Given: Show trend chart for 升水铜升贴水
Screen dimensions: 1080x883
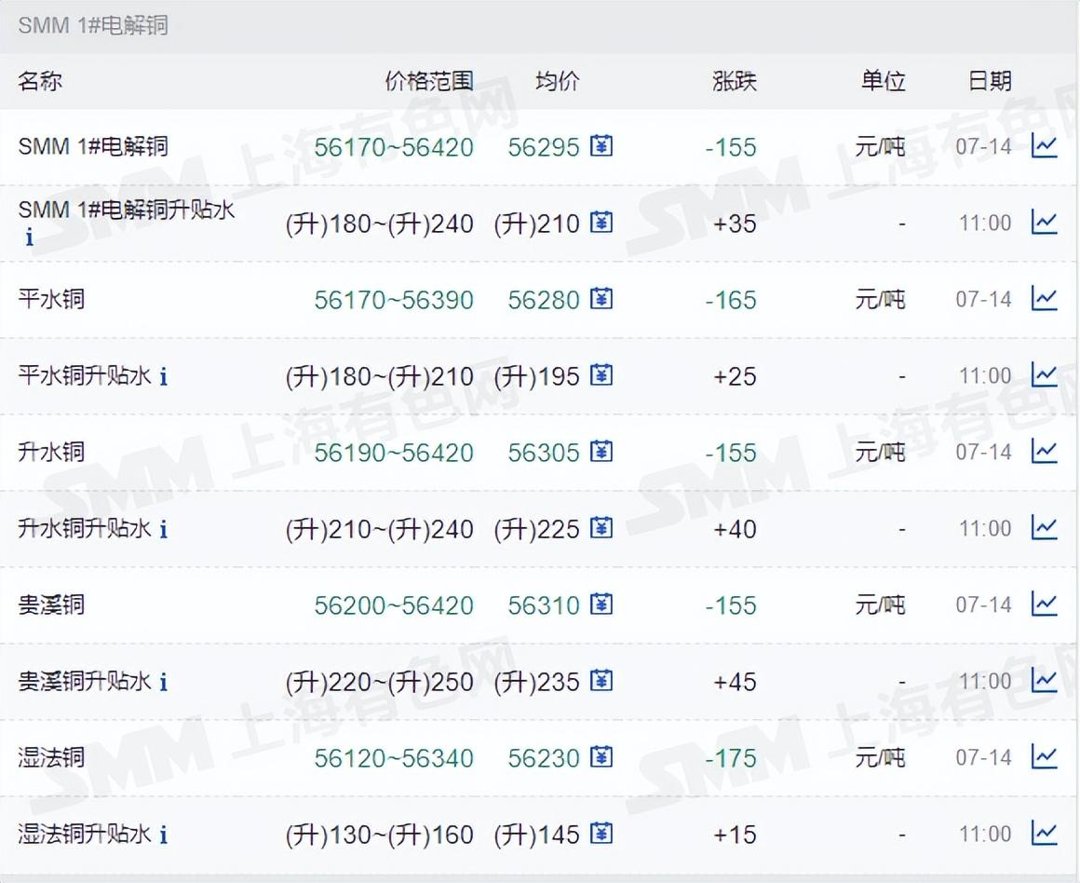Looking at the screenshot, I should (x=1044, y=528).
